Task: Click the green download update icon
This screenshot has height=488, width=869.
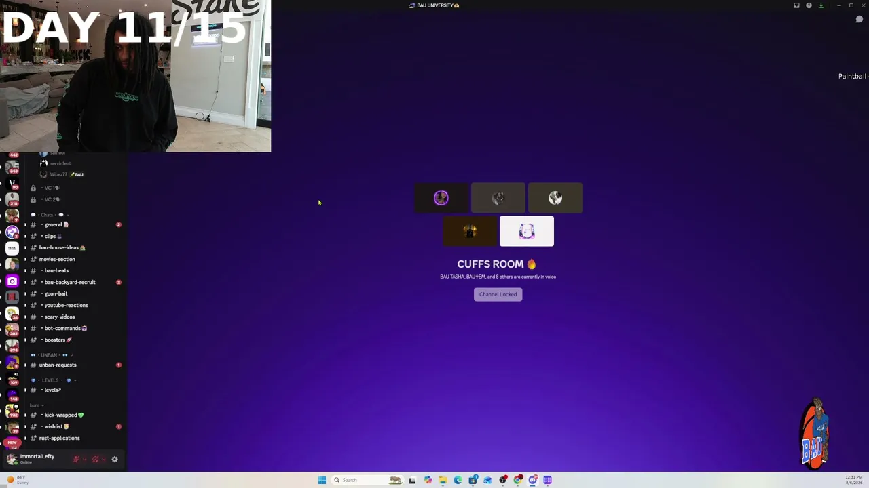Action: click(821, 5)
